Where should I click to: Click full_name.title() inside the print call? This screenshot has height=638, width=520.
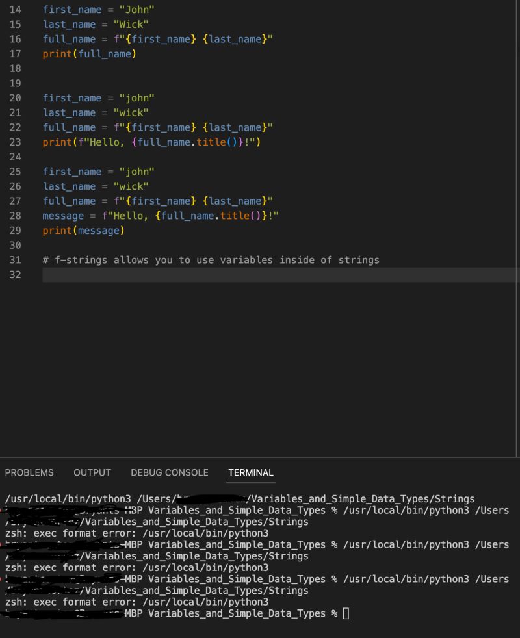click(188, 142)
